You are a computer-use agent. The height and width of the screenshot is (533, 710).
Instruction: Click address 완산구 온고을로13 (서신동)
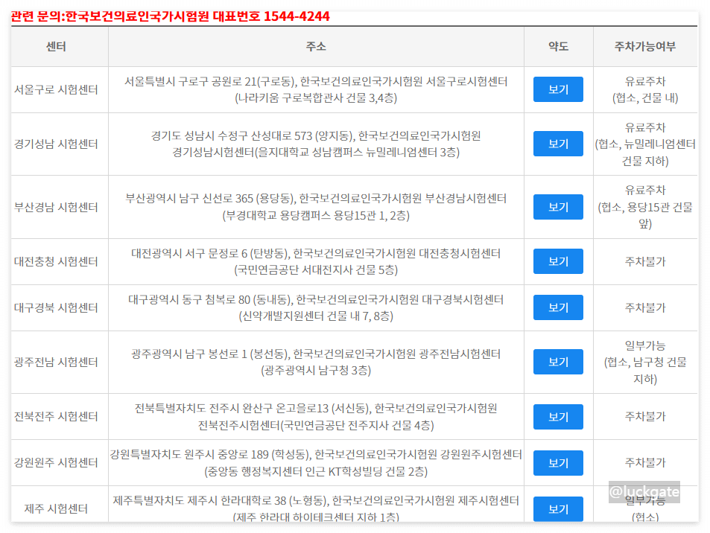[306, 408]
